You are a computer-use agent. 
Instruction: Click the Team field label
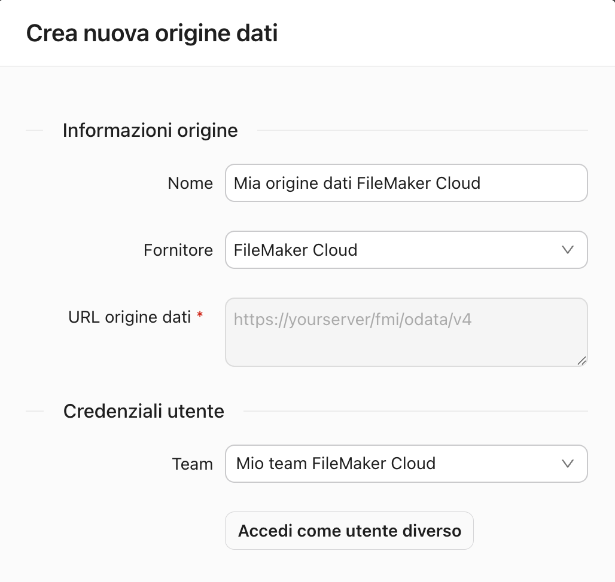pyautogui.click(x=193, y=464)
